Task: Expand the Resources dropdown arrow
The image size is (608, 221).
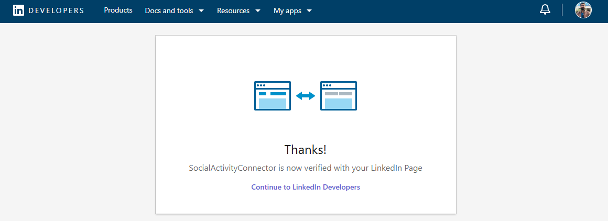Action: (258, 11)
